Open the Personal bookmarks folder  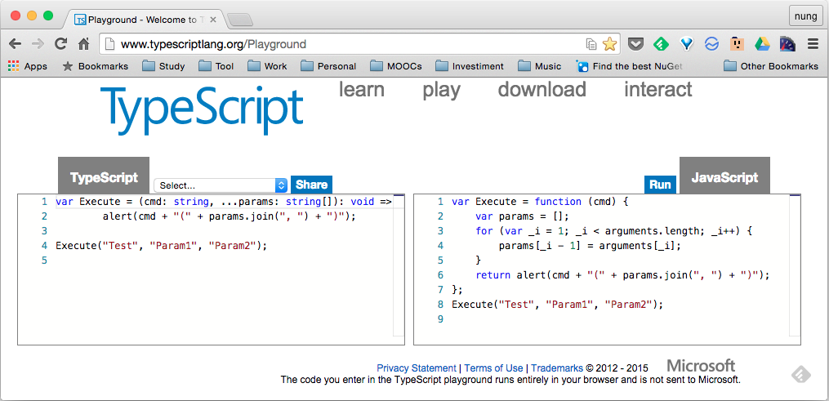[x=328, y=66]
